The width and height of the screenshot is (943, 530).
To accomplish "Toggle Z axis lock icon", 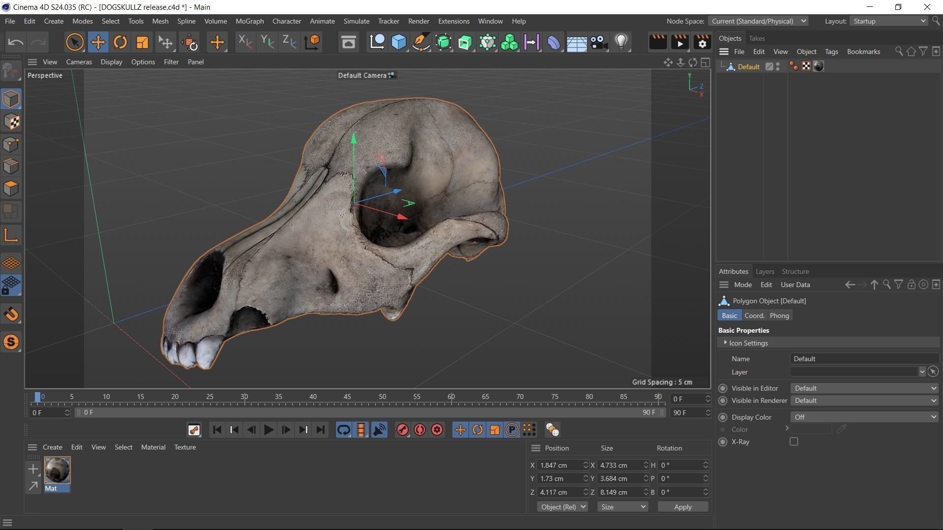I will point(289,42).
